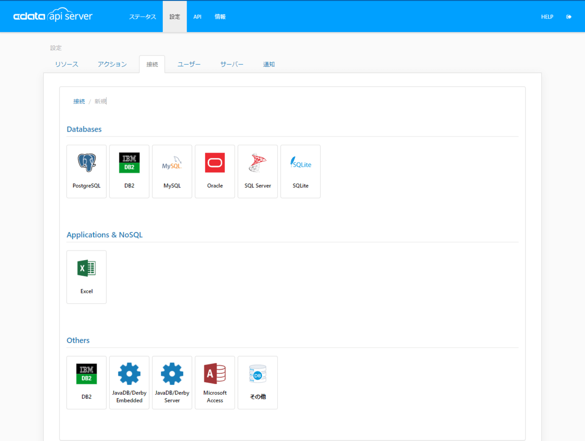Select JavaDB/Derby Server connector
Viewport: 585px width, 441px height.
tap(172, 383)
